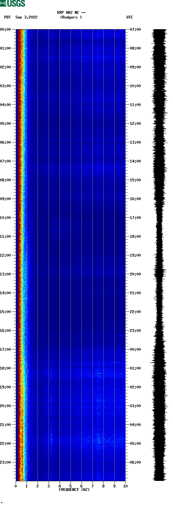
Task: Click the 04:00 PDT time label
Action: 6,105
